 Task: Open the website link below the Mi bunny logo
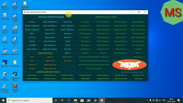(132, 72)
